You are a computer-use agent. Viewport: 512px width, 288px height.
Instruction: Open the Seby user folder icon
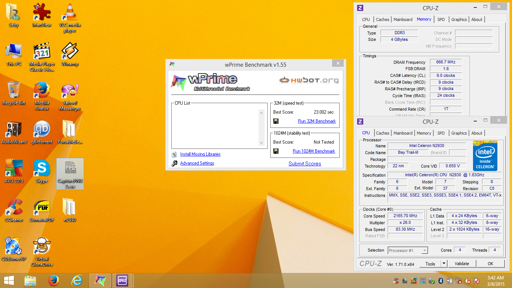[x=14, y=16]
